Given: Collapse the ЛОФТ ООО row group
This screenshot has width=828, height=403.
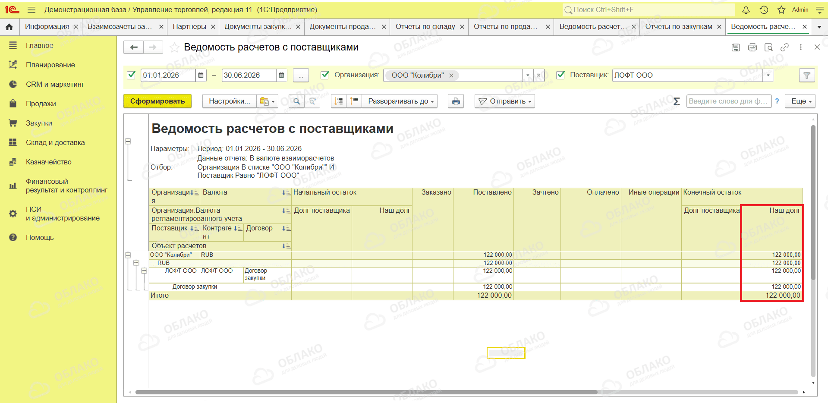Looking at the screenshot, I should [x=144, y=271].
